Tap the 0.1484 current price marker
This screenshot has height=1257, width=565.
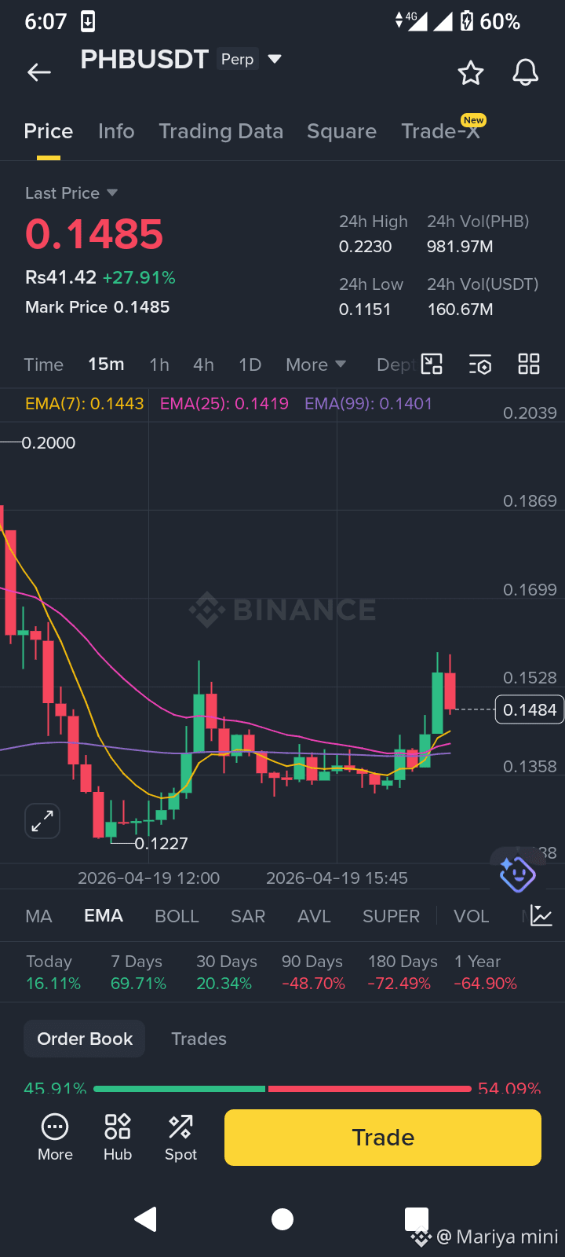point(530,709)
